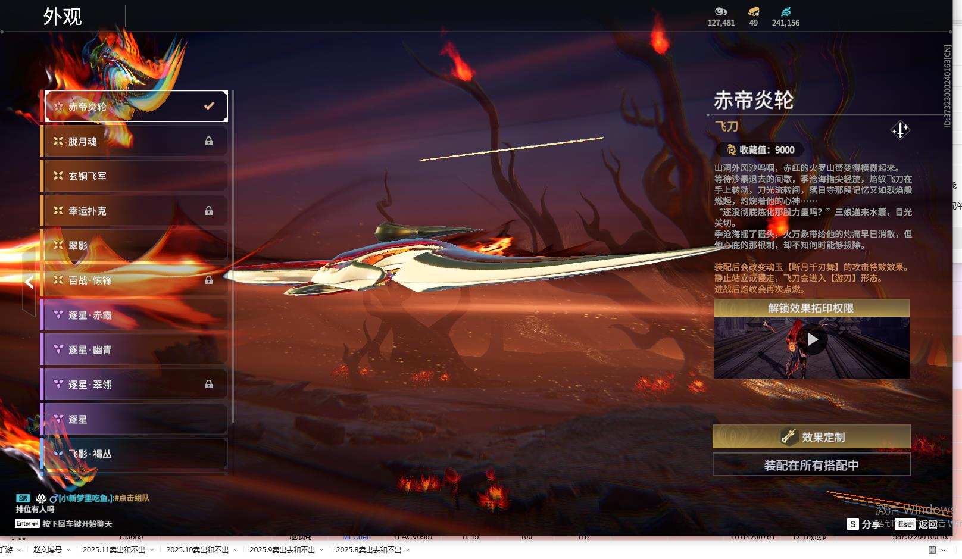Screen dimensions: 962x559
Task: Click the move/pan control icon beside 飞刀
Action: [x=900, y=131]
